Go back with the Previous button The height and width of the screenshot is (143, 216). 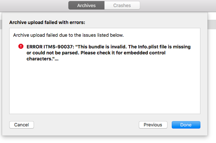[153, 125]
